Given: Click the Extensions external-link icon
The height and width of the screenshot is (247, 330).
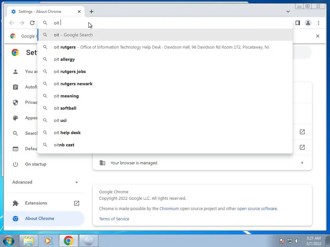Looking at the screenshot, I should (x=77, y=203).
